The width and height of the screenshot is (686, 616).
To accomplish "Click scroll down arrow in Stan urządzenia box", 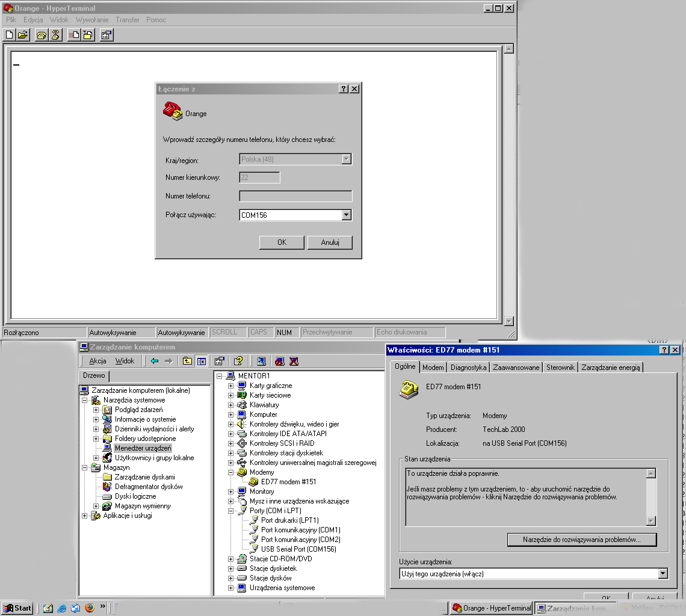I will pyautogui.click(x=651, y=520).
